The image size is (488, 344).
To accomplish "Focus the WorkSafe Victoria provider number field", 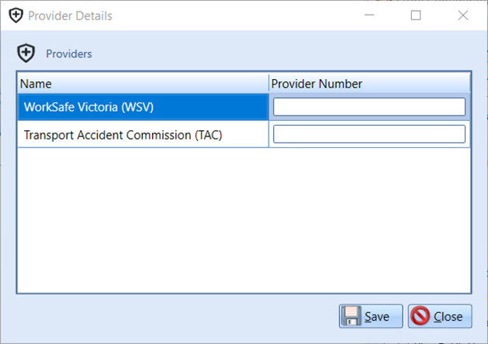I will [x=369, y=107].
